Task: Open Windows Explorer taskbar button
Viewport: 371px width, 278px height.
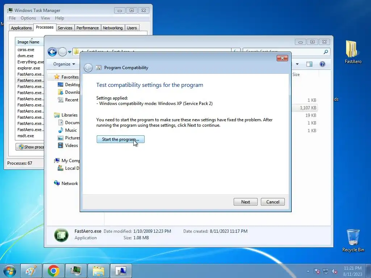Action: [98, 271]
